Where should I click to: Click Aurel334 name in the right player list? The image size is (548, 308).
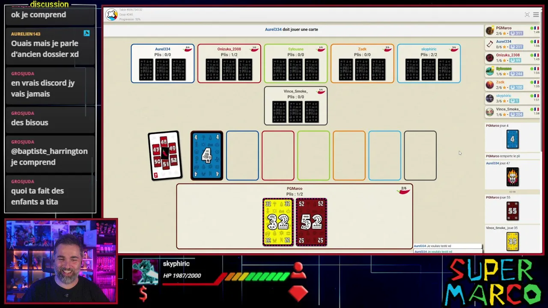(504, 41)
